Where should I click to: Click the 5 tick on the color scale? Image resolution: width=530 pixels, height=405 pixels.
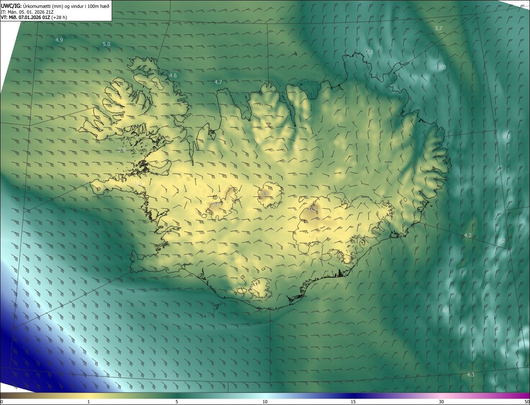click(x=177, y=402)
